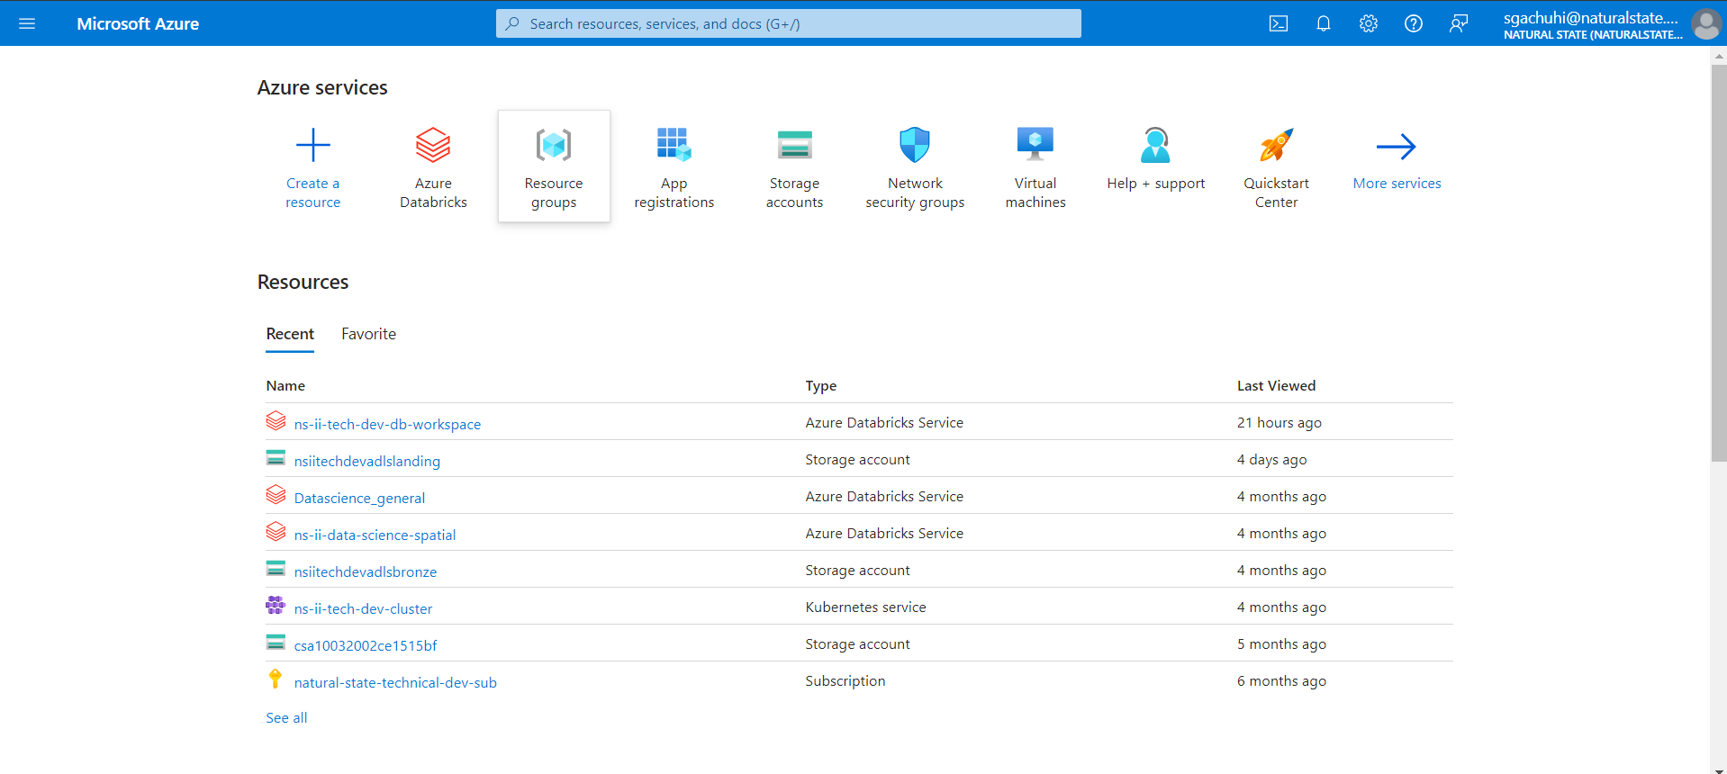Click the scrollbar down arrow
The image size is (1727, 774).
[x=1719, y=769]
